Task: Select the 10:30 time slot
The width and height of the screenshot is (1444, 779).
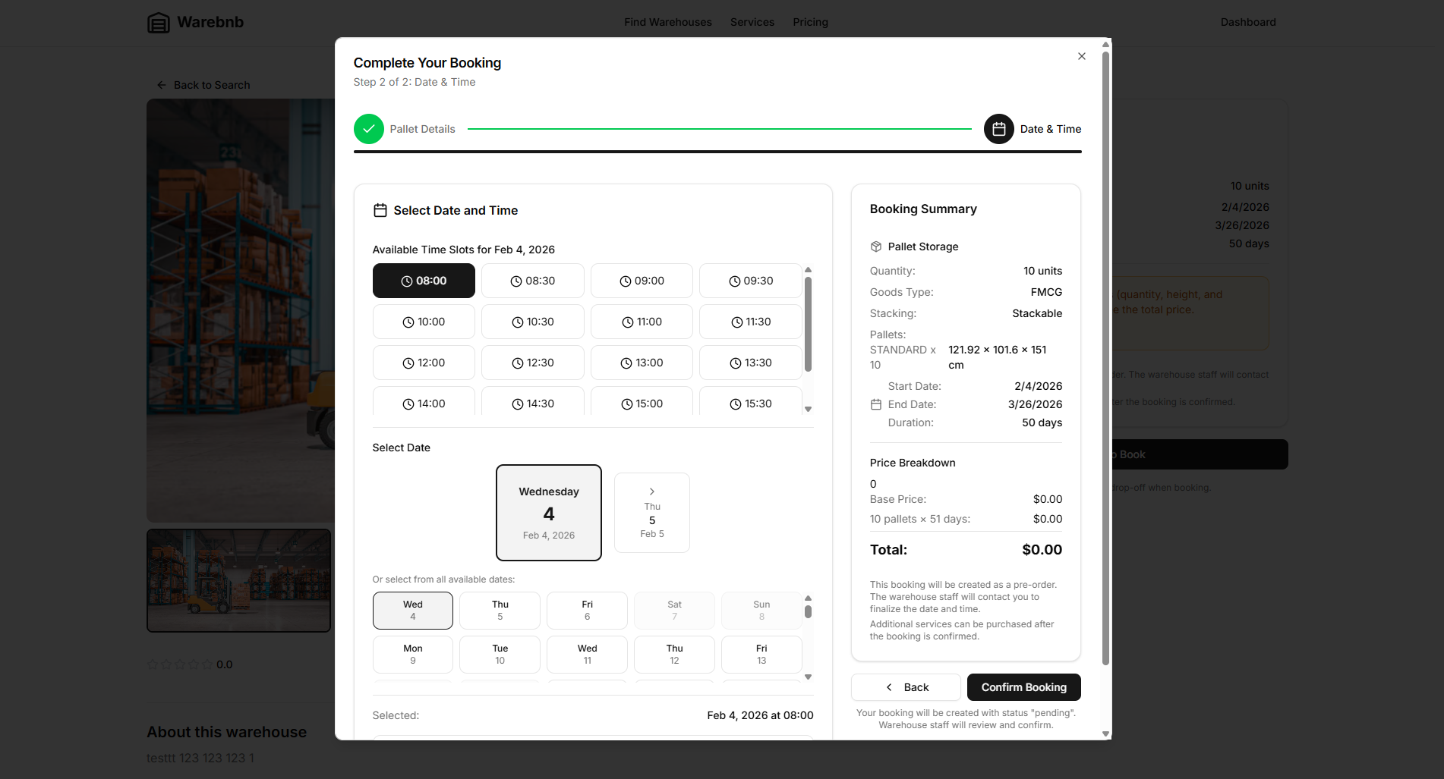Action: point(532,321)
